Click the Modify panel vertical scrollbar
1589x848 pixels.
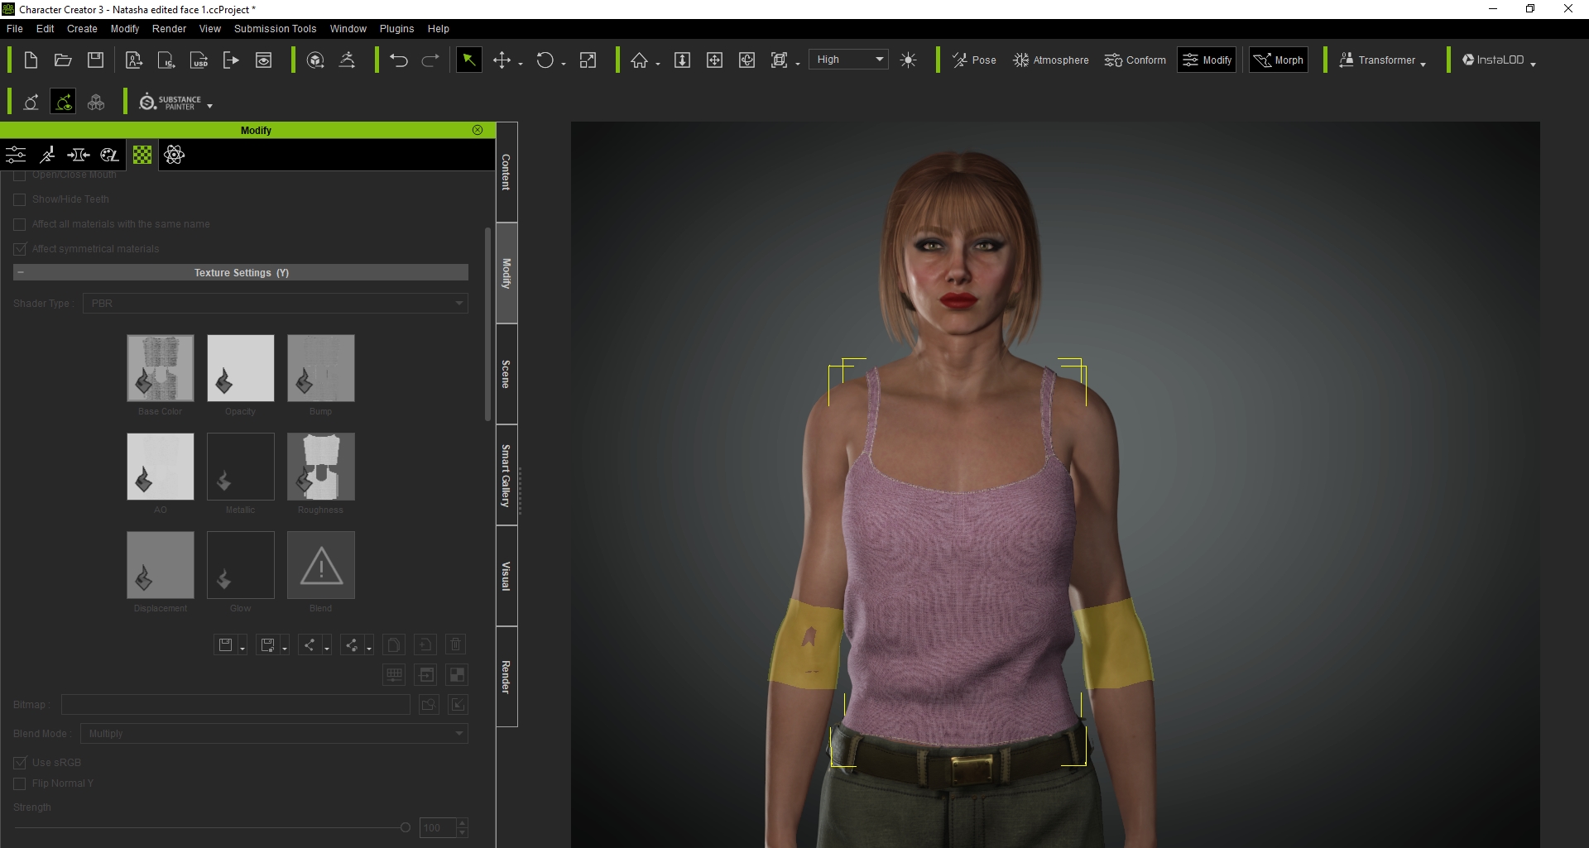pos(488,323)
